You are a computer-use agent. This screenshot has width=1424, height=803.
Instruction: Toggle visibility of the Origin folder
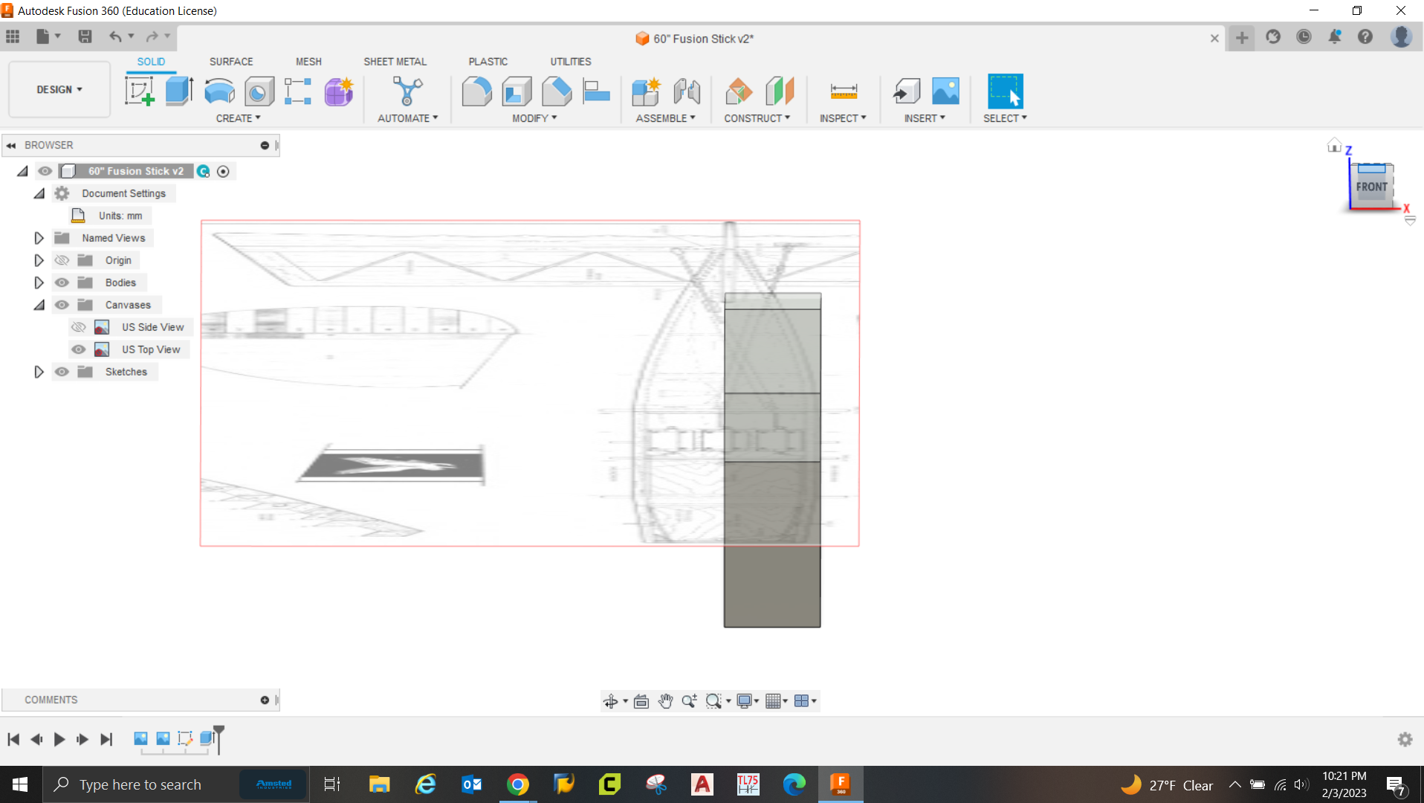point(62,260)
